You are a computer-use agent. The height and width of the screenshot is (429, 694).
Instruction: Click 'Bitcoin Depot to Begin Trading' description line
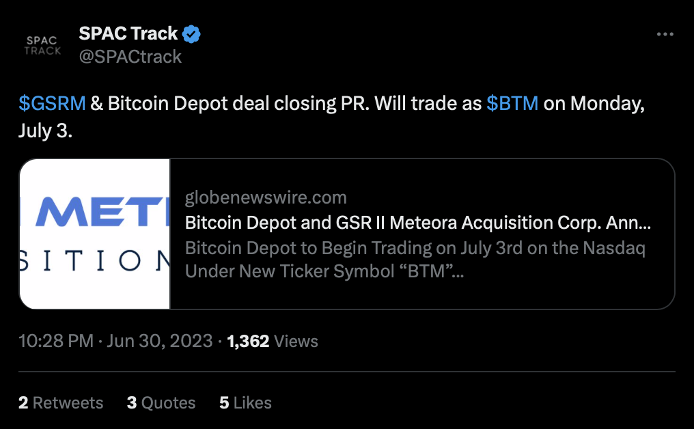415,247
